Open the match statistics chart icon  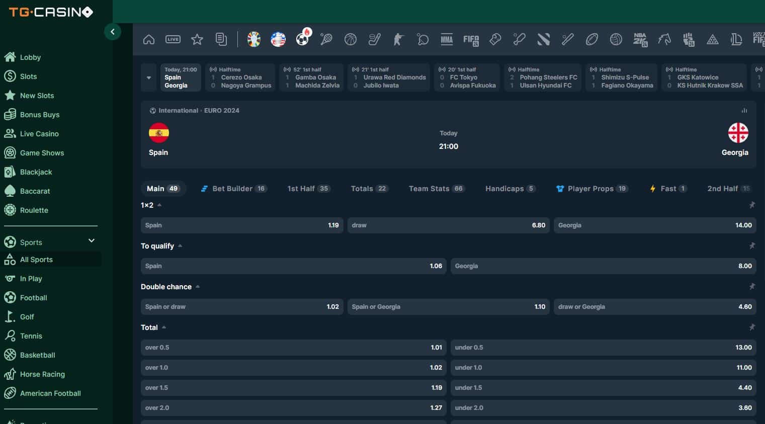coord(744,111)
